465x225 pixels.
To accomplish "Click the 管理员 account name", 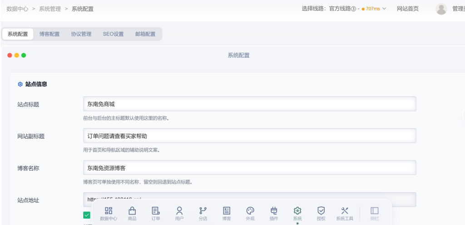I will click(x=459, y=9).
